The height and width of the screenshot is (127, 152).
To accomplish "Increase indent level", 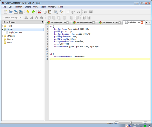I will 89,17.
